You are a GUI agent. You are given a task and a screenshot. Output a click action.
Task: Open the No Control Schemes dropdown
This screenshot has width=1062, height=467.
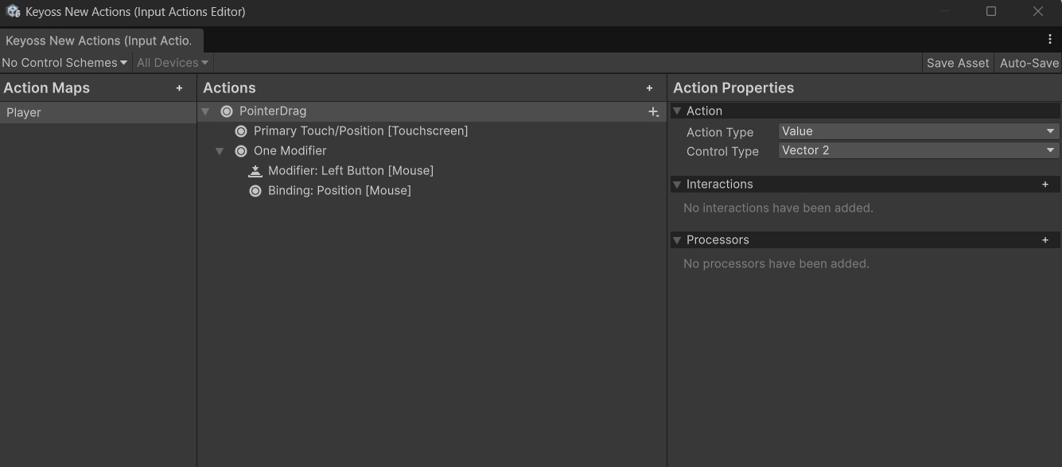pyautogui.click(x=64, y=63)
